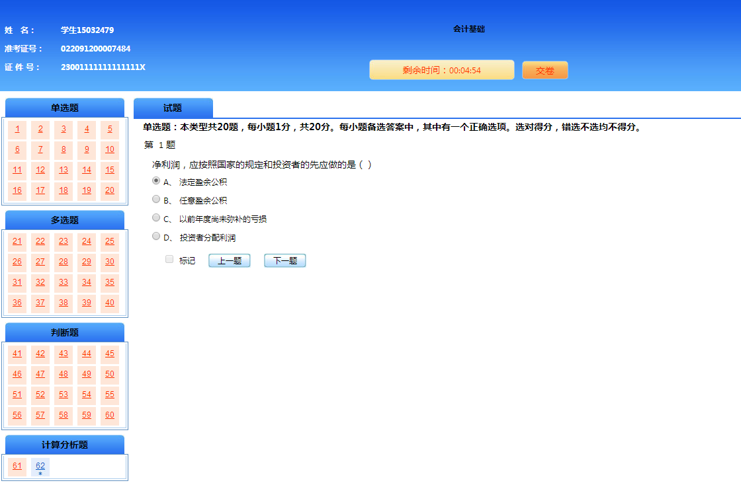Select option C 以前年度尚未弥补的亏损

[x=155, y=217]
